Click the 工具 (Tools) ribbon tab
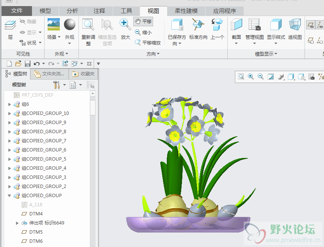Viewport: 324px width, 247px height. [x=126, y=11]
